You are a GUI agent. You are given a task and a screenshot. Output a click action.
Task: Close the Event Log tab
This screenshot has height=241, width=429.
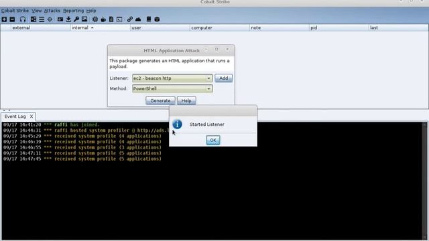click(x=32, y=116)
